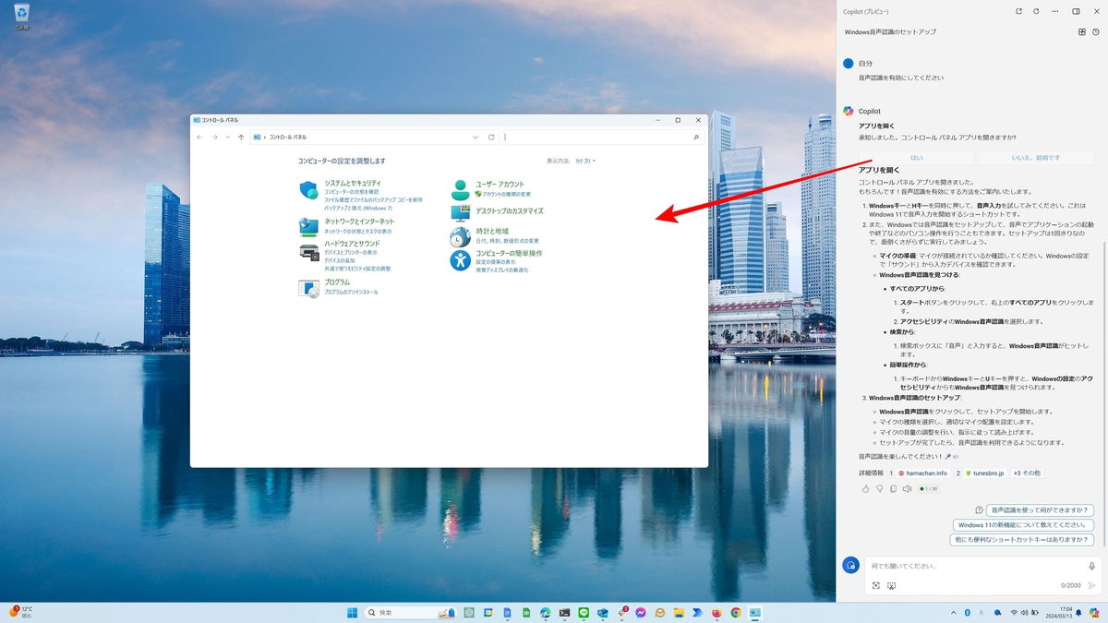Open the Copilot plugins grid icon
The width and height of the screenshot is (1108, 623).
tap(1082, 31)
